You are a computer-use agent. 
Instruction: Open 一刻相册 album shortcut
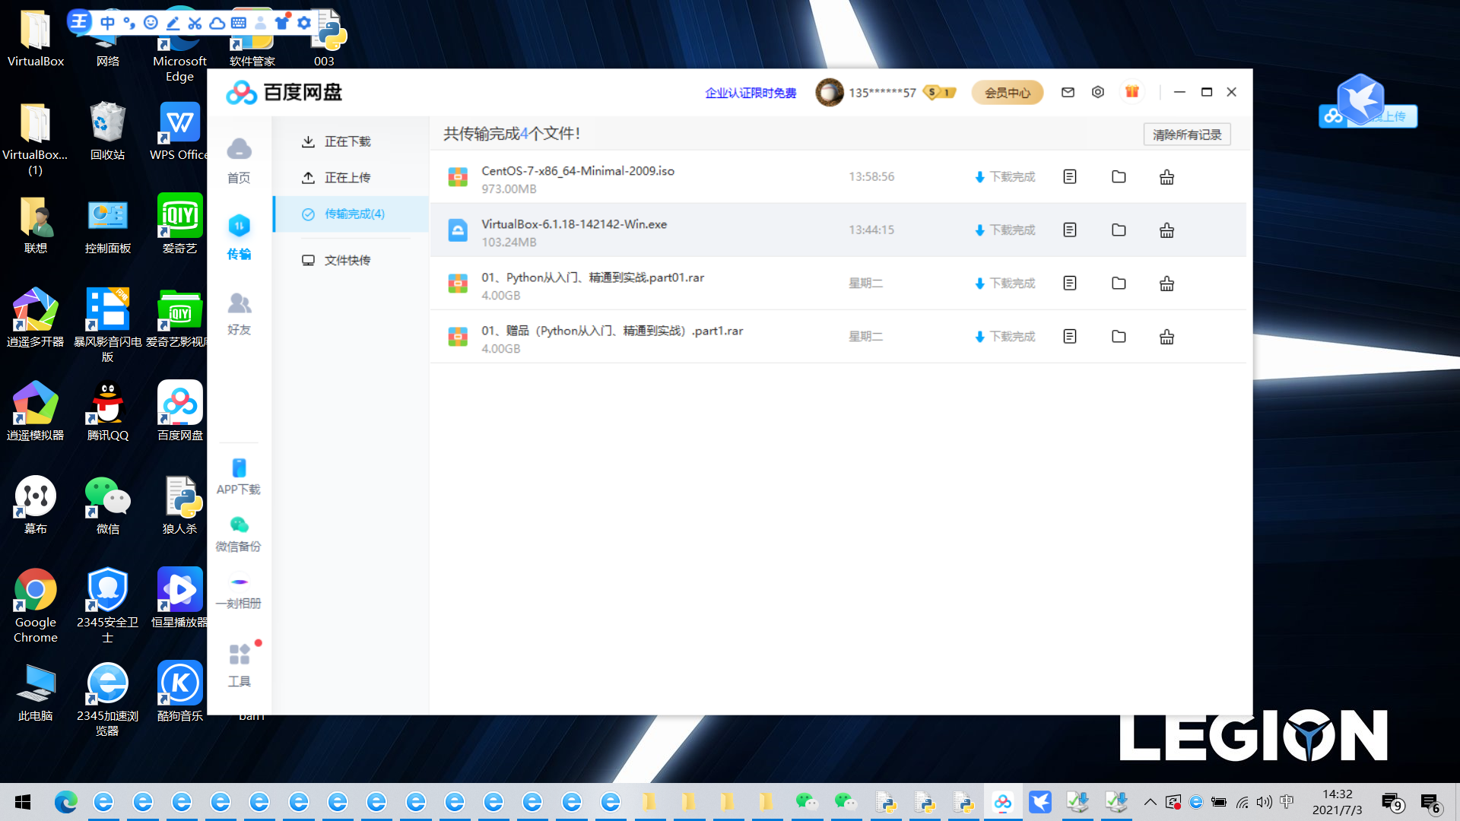pyautogui.click(x=239, y=591)
